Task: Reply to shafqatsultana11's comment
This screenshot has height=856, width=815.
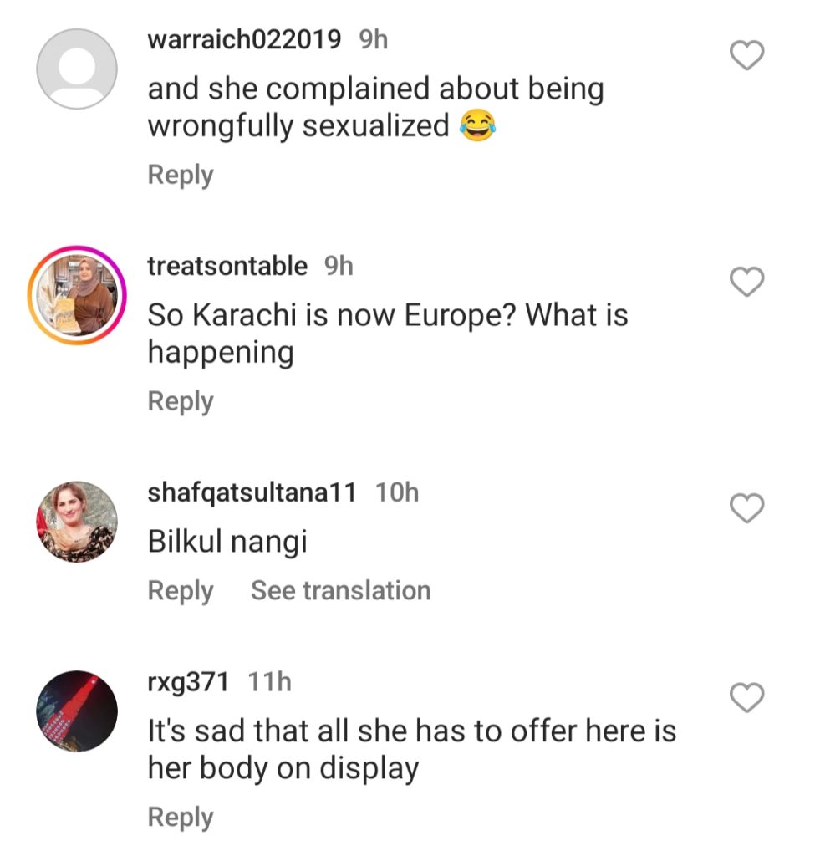Action: 181,591
